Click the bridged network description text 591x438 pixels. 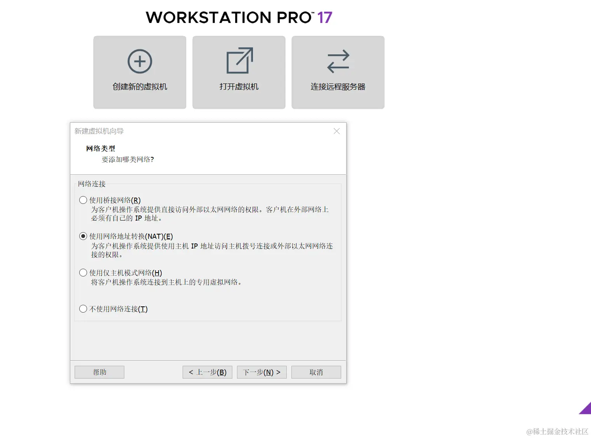(210, 214)
